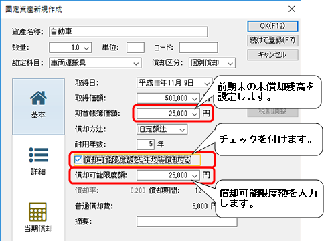Close the 固定資産新規作成 dialog

click(292, 9)
